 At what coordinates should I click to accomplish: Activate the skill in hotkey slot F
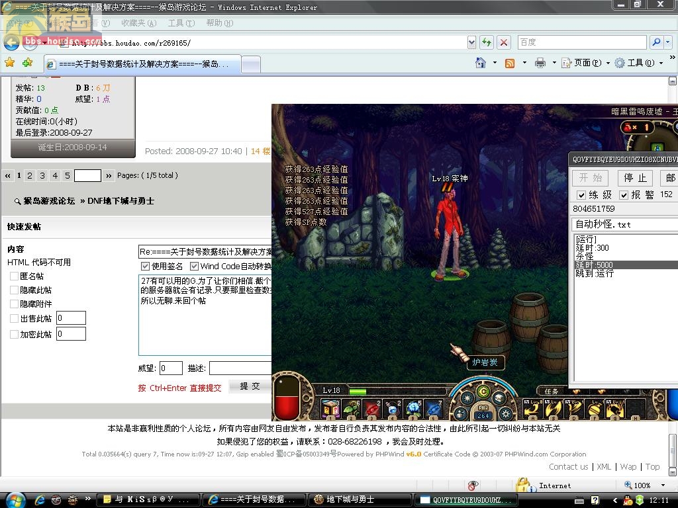(x=595, y=409)
